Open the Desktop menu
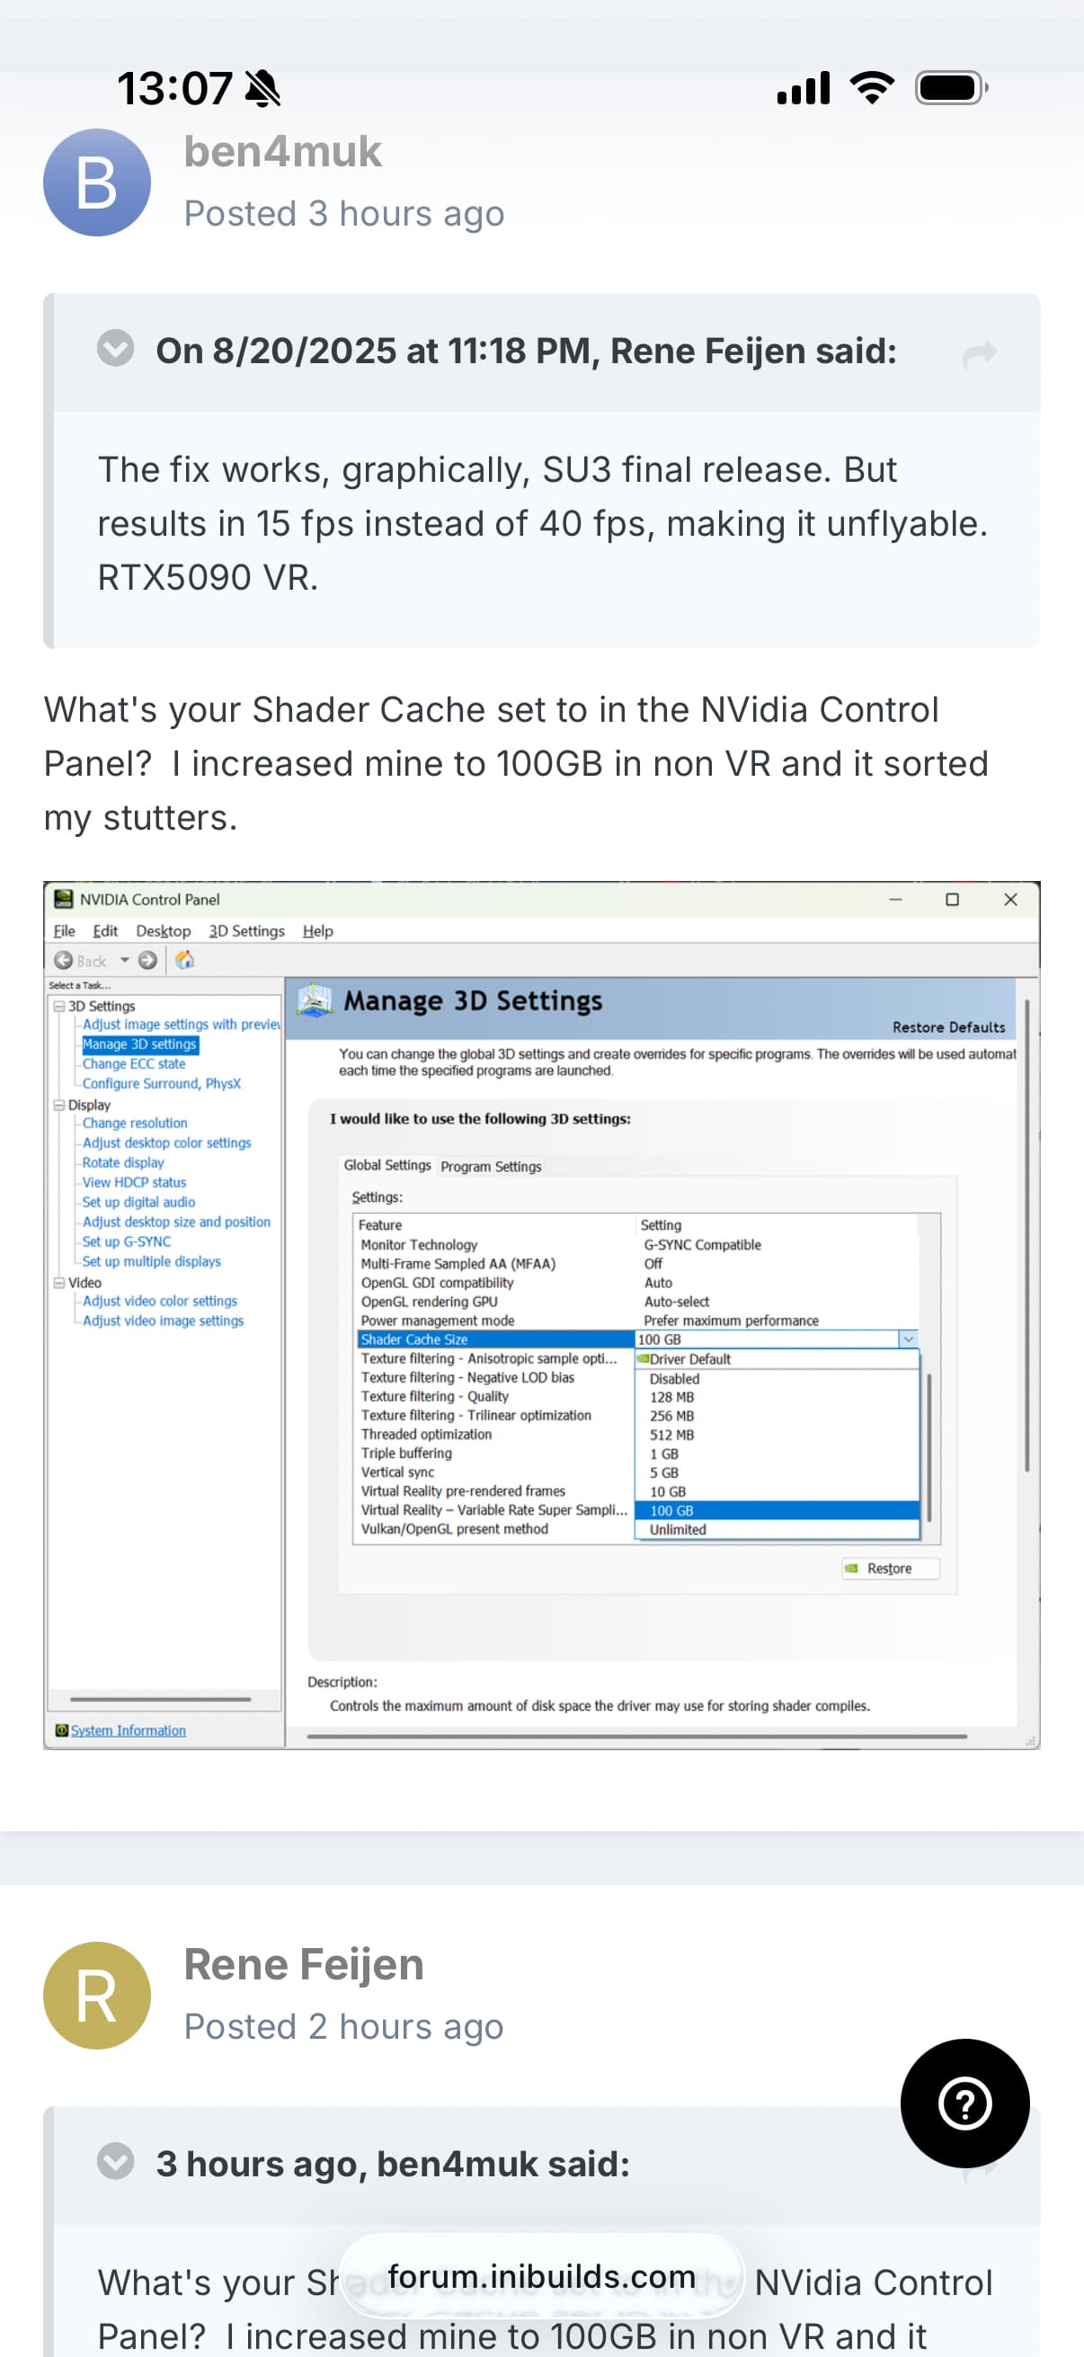 pos(163,930)
